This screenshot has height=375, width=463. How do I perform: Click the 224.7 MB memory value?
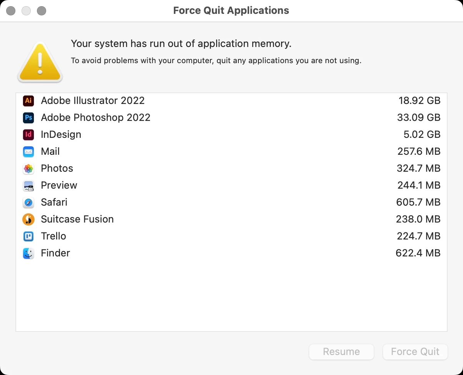pyautogui.click(x=419, y=236)
